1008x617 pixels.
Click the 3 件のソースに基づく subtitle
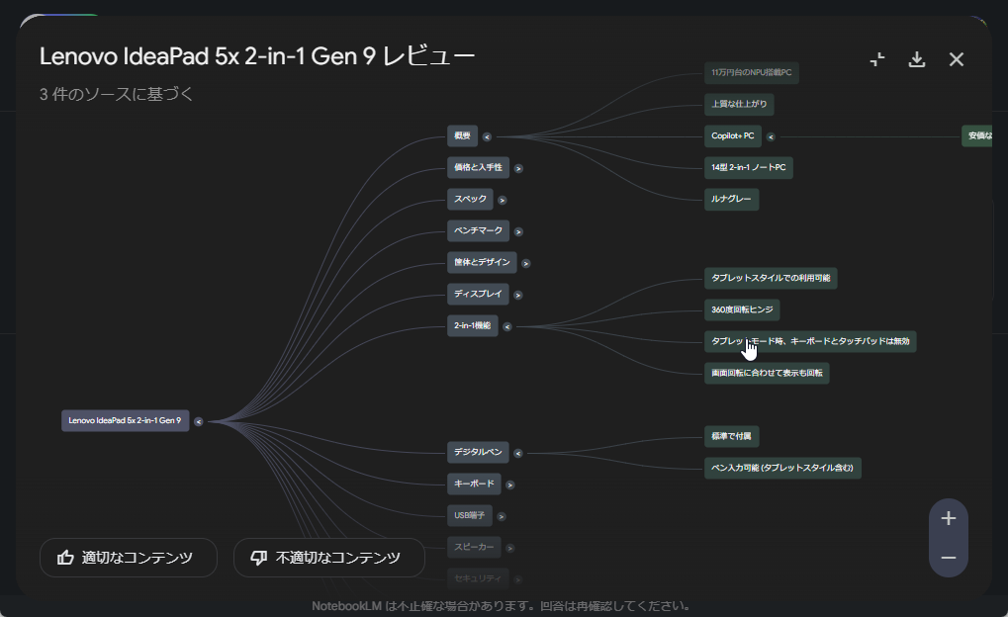click(117, 94)
